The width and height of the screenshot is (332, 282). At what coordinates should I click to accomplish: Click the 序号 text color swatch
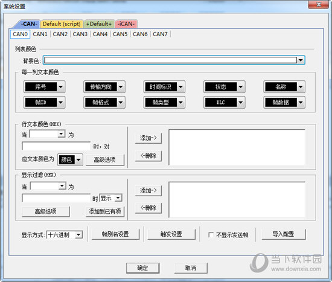pyautogui.click(x=40, y=87)
